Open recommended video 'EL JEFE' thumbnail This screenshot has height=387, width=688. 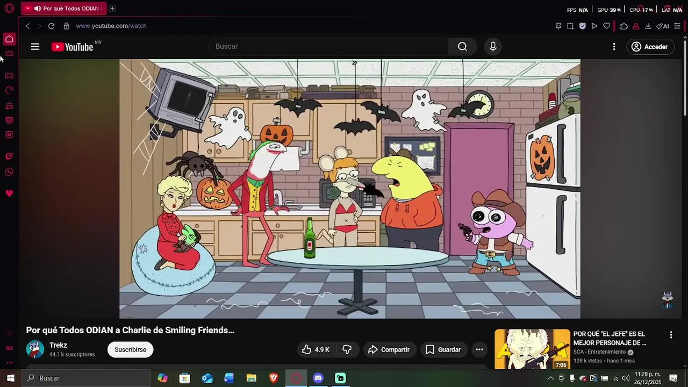click(x=532, y=349)
